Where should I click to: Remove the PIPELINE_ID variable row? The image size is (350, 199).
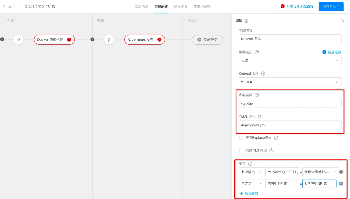point(341,184)
